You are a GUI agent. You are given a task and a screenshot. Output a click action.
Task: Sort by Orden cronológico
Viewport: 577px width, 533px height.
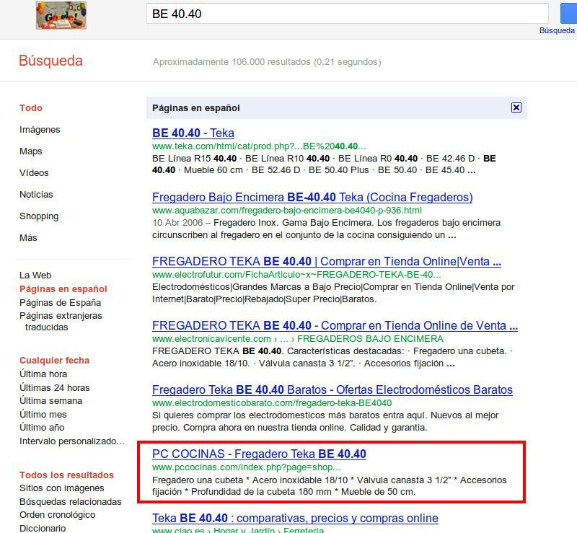click(x=58, y=515)
